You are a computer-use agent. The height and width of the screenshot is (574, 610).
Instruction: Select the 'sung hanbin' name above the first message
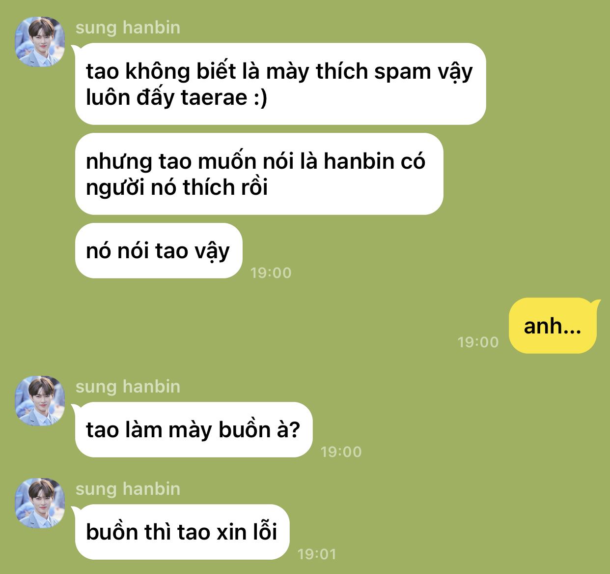[128, 28]
